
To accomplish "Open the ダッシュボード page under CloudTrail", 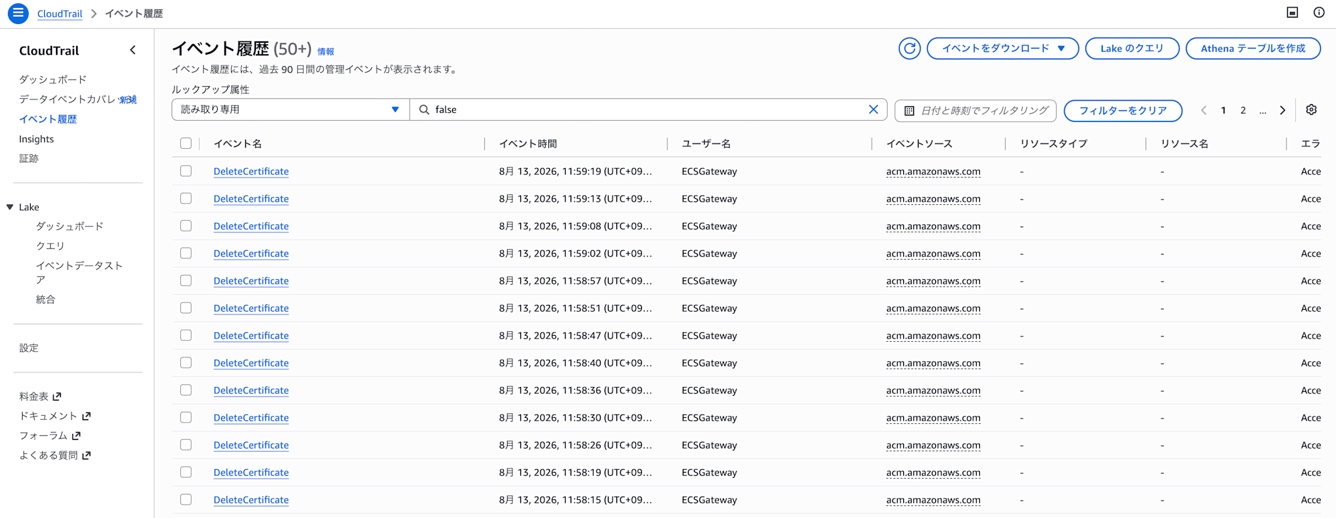I will point(53,79).
